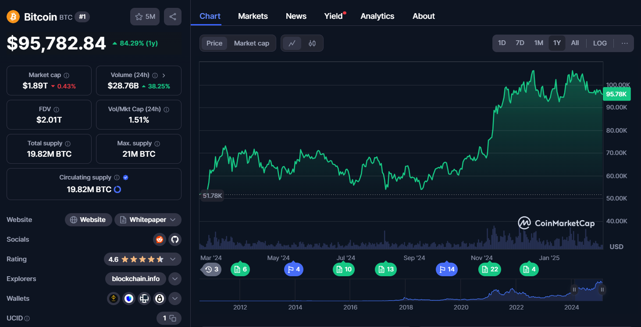The image size is (641, 327).
Task: Expand Volume (24h) arrow chevron
Action: (164, 75)
